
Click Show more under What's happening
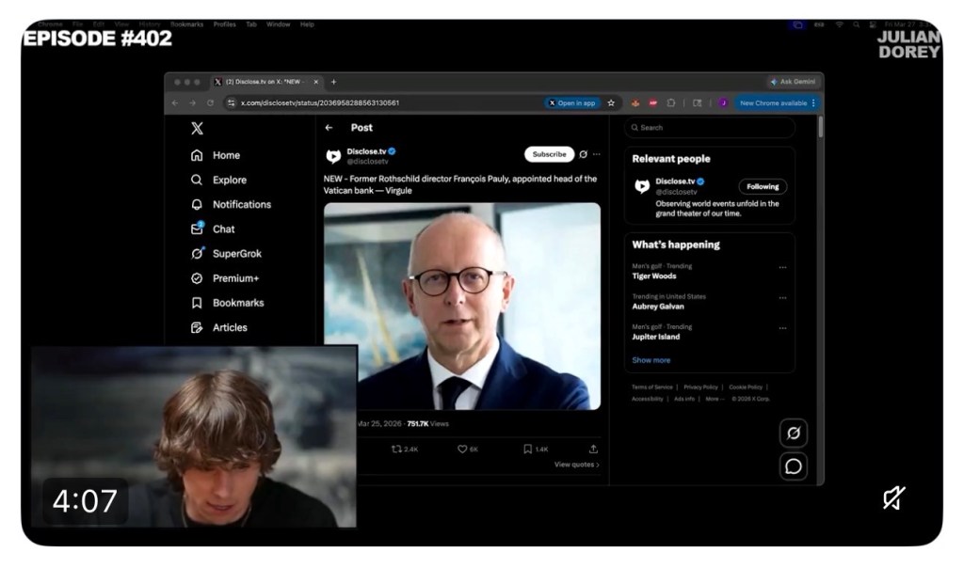(x=651, y=360)
